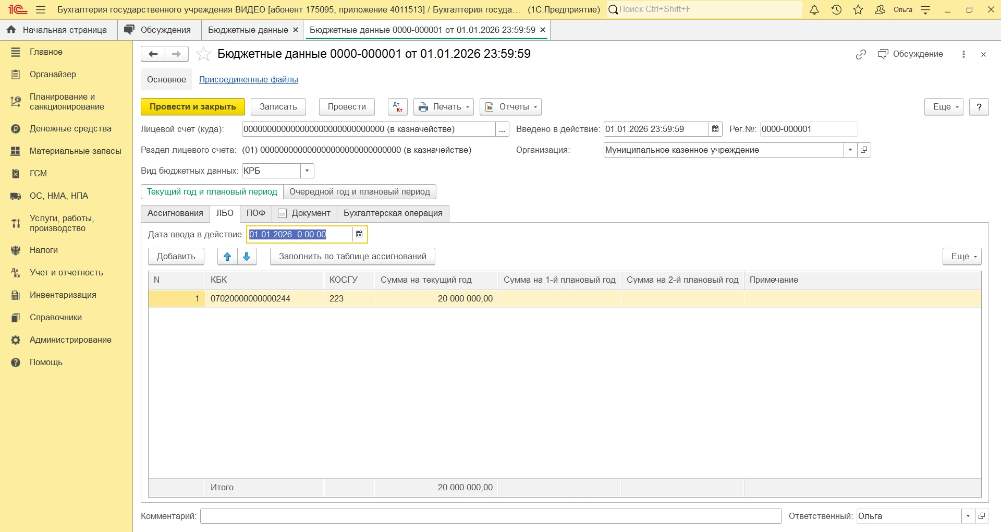Image resolution: width=1001 pixels, height=532 pixels.
Task: Expand the Отчеты dropdown
Action: (510, 107)
